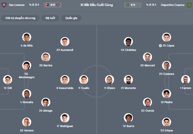193x134 pixels.
Task: Open Ibarra's player photo
Action: coord(128,118)
